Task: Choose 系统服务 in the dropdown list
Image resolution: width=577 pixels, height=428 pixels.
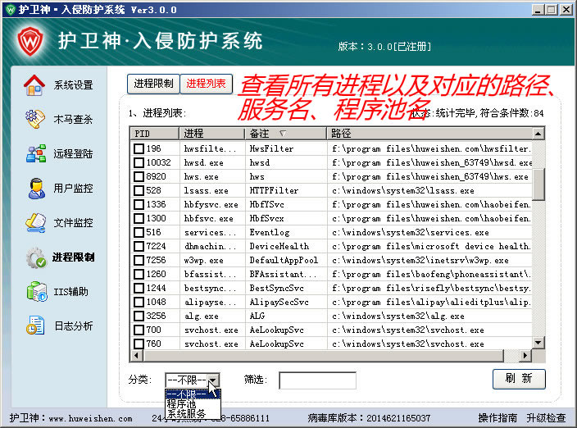Action: tap(193, 413)
